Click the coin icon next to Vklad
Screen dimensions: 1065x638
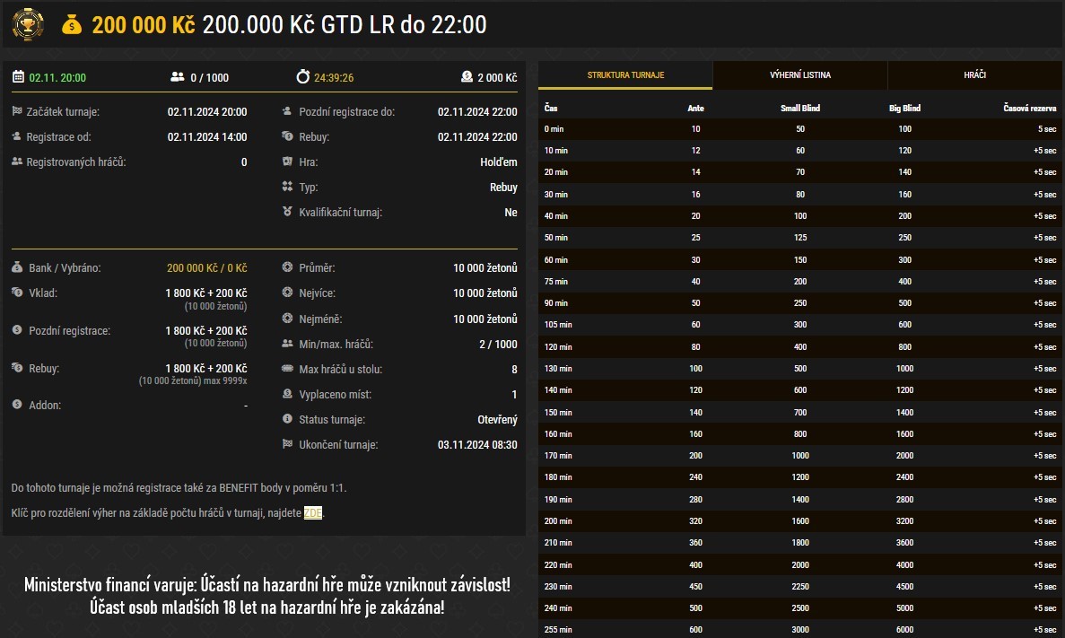[x=17, y=293]
